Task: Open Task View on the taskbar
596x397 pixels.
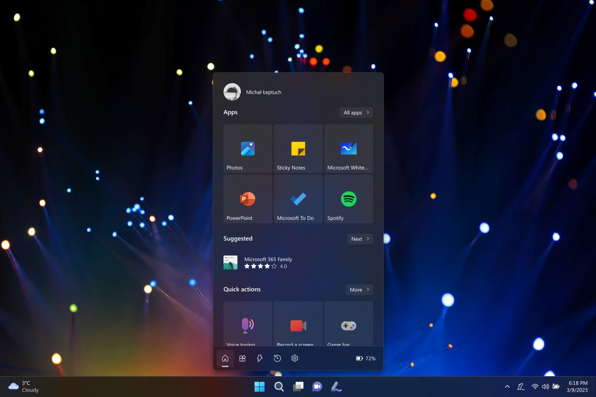Action: [x=298, y=387]
